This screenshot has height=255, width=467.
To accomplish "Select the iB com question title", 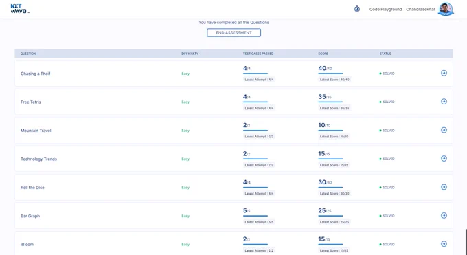I will coord(27,245).
